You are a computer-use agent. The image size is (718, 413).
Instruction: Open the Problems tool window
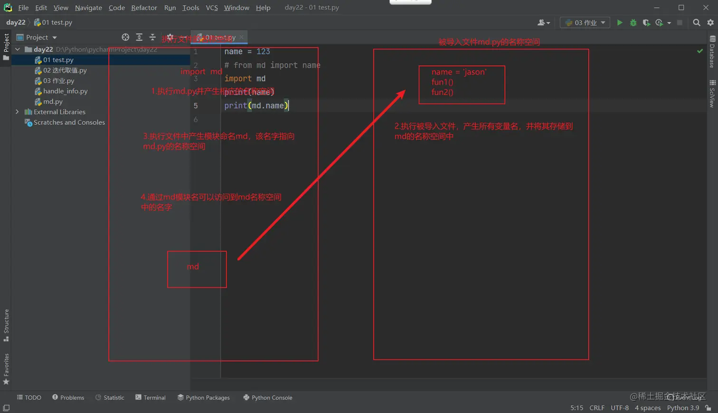[68, 397]
